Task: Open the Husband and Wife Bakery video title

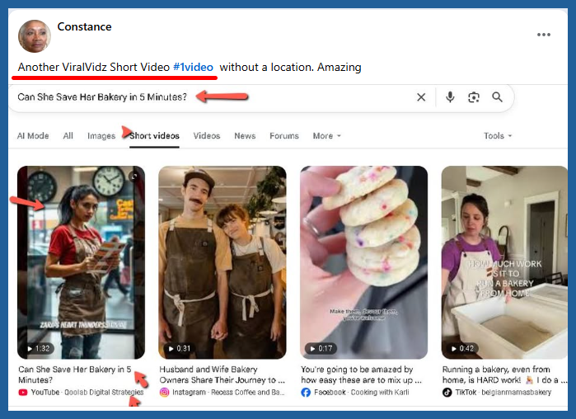Action: pos(222,375)
